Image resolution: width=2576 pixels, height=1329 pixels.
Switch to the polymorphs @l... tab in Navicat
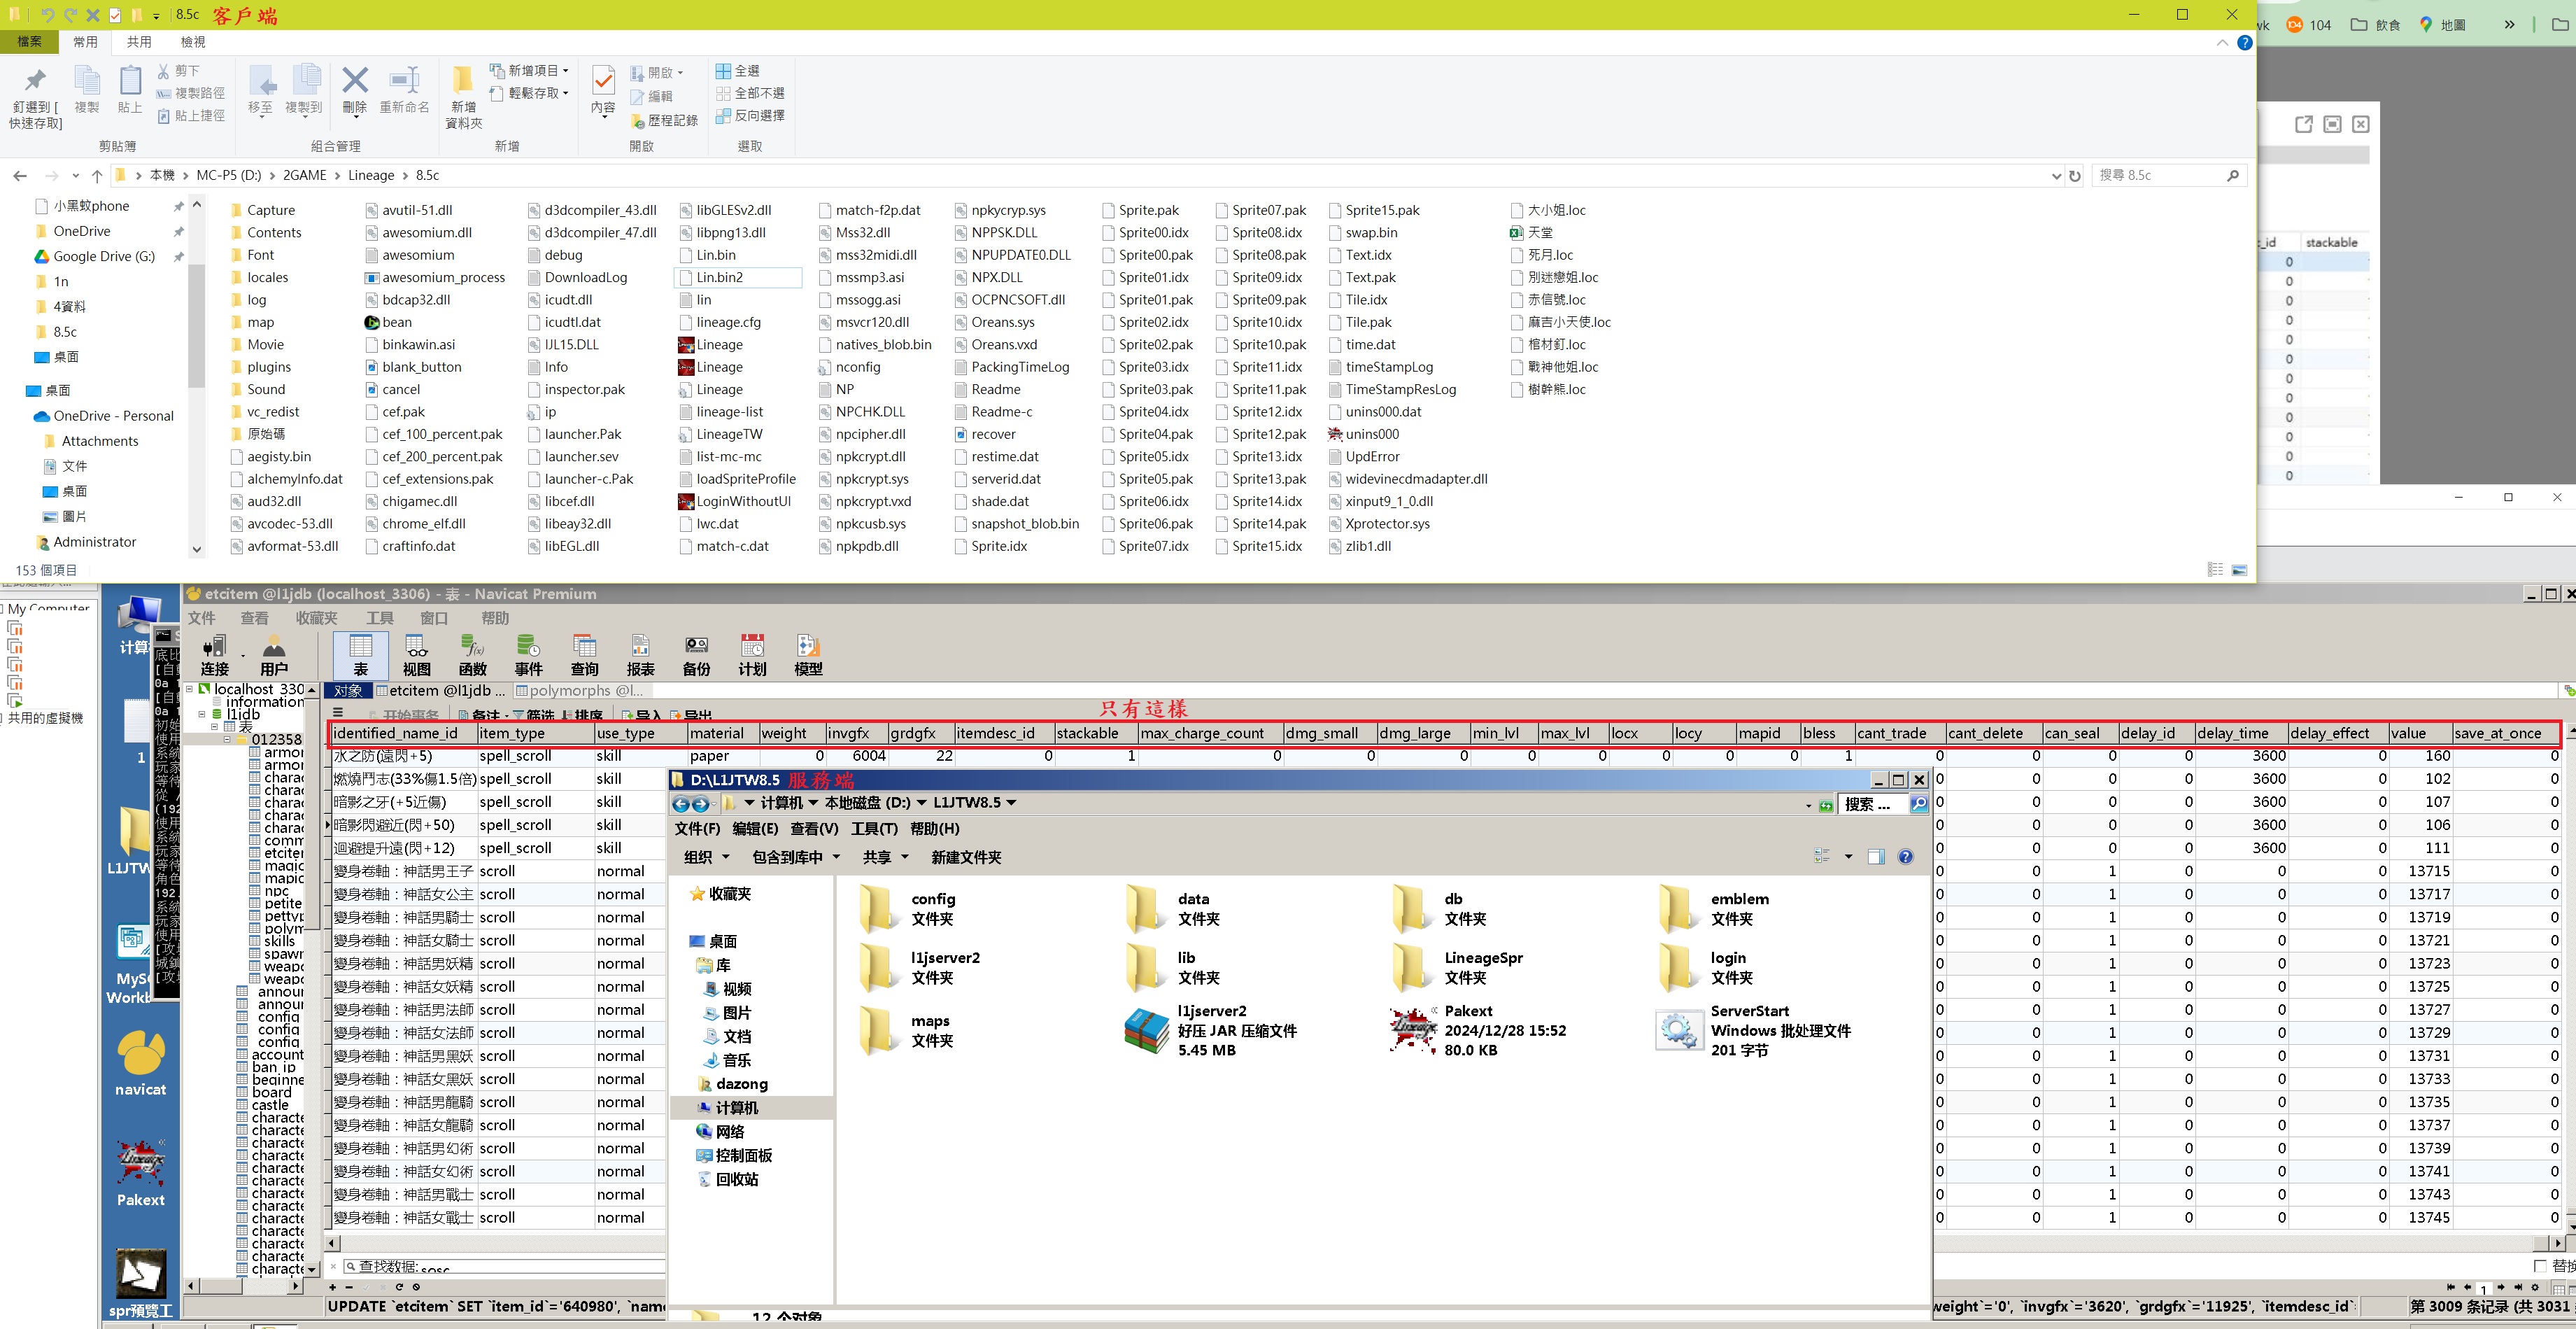[x=582, y=691]
